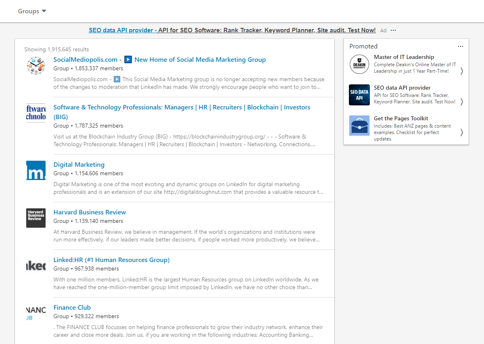Open the options menu beside top banner Ad label

(393, 30)
